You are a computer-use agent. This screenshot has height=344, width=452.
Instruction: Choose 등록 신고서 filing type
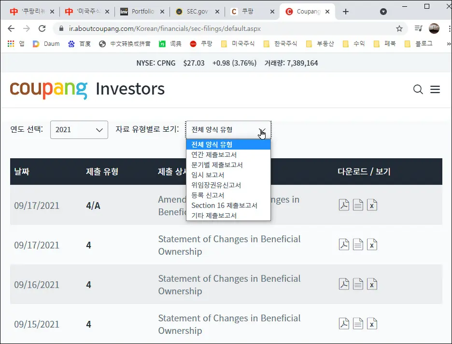(228, 195)
